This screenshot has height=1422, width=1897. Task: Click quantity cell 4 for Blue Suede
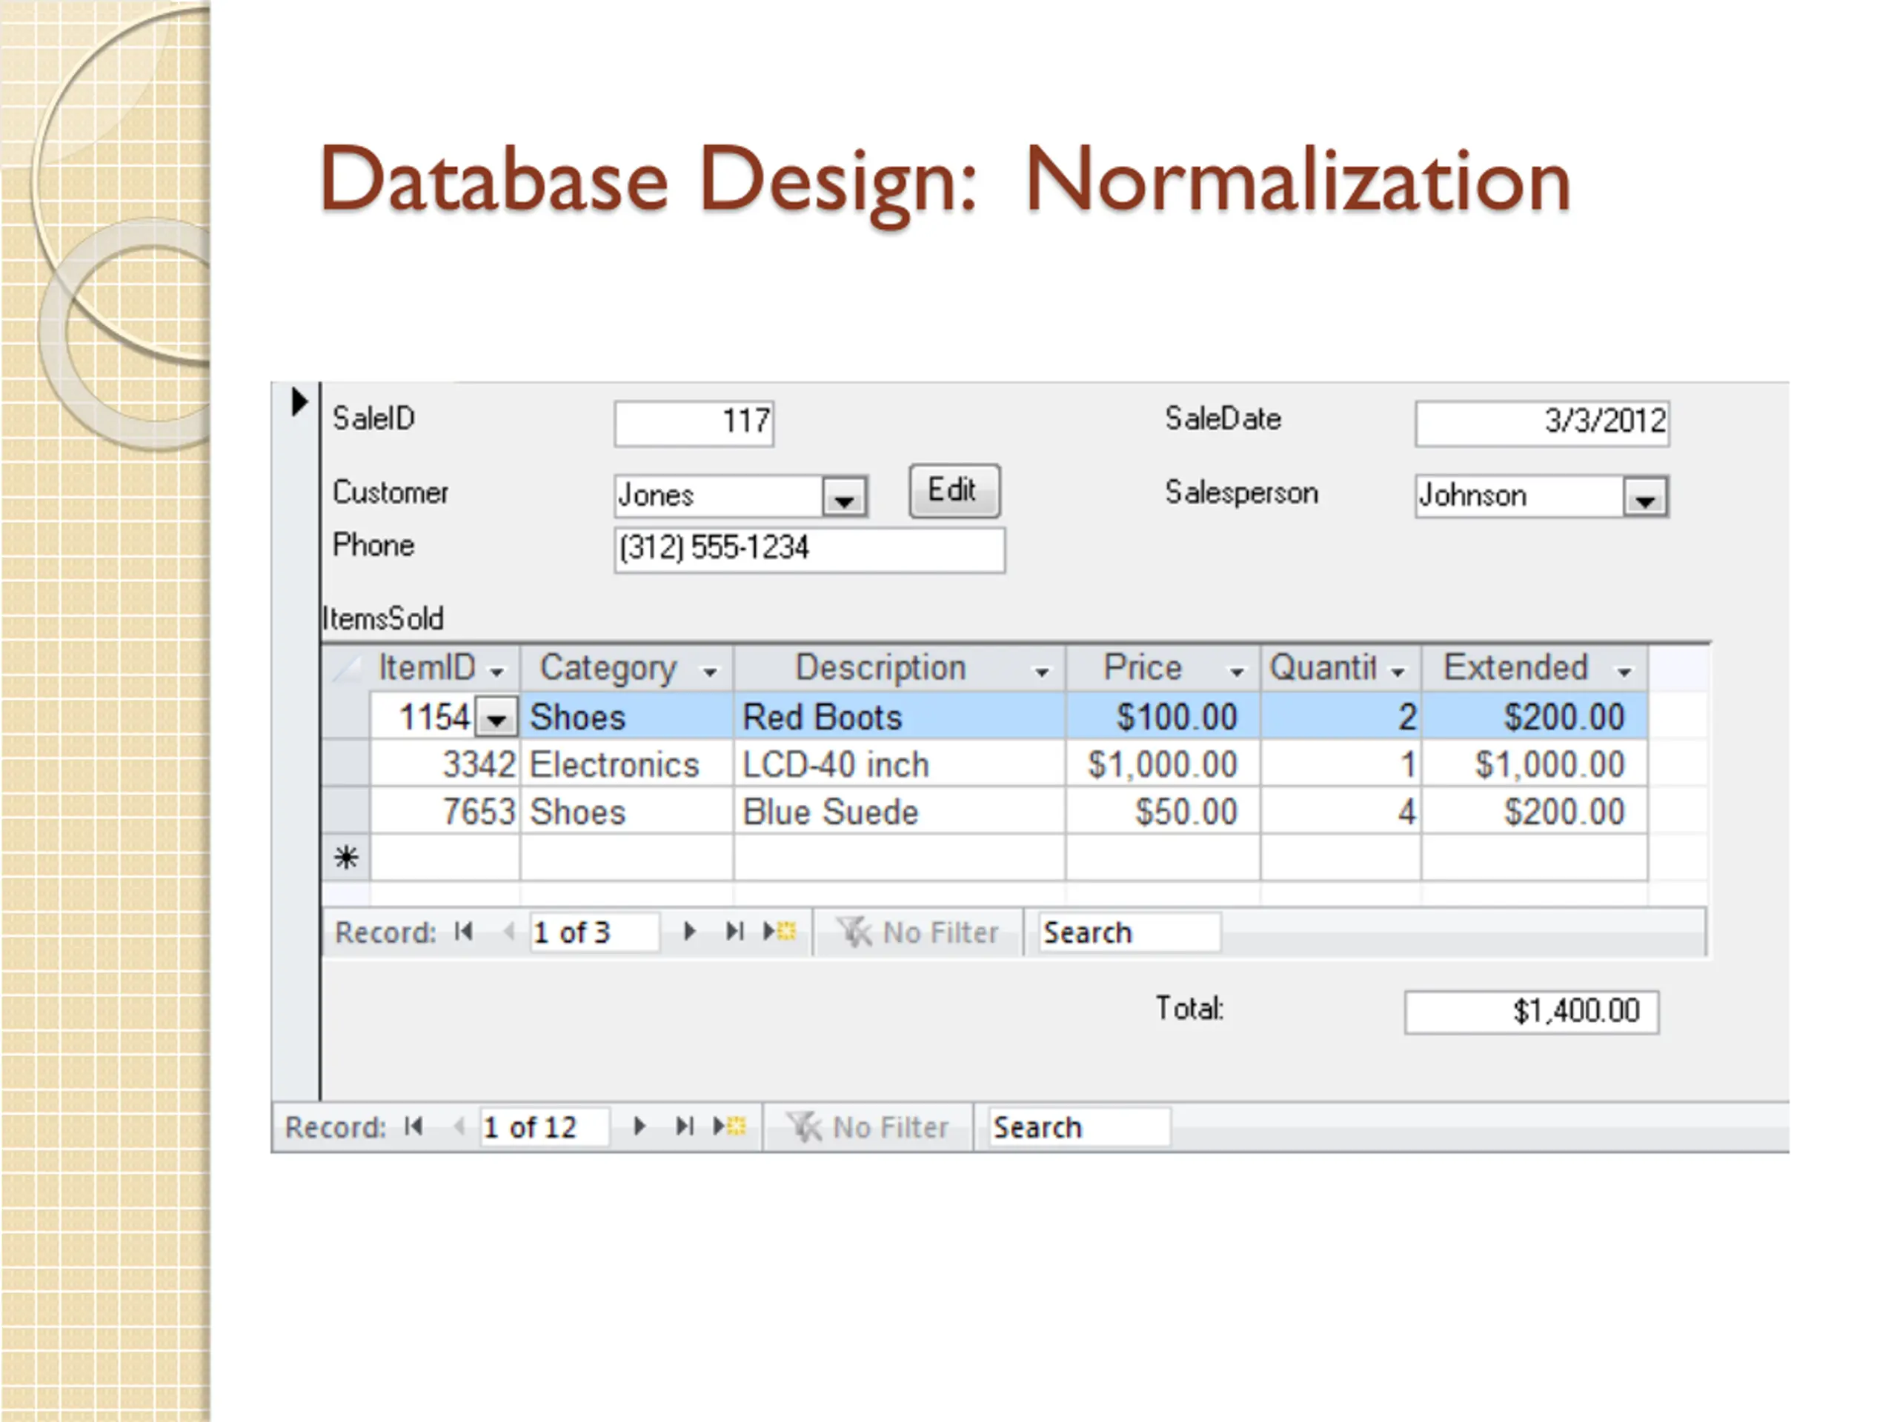(1340, 811)
